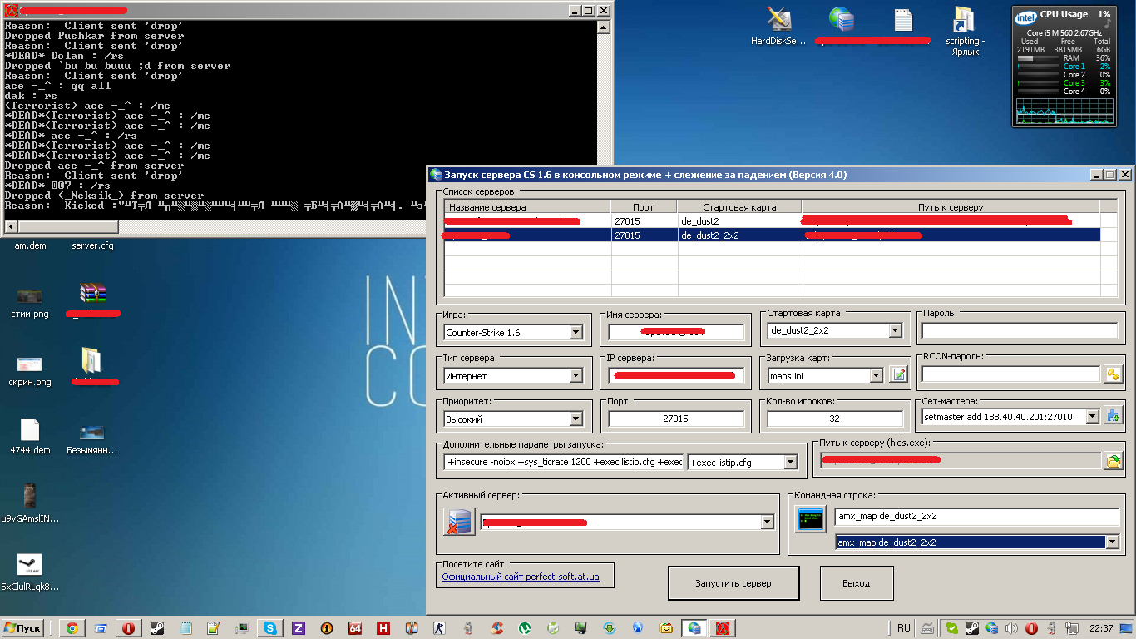Click the console command send icon

click(x=809, y=520)
